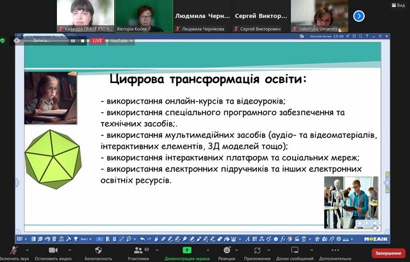Open the Вид view layout menu
Viewport: 410px width, 262px height.
click(x=398, y=5)
